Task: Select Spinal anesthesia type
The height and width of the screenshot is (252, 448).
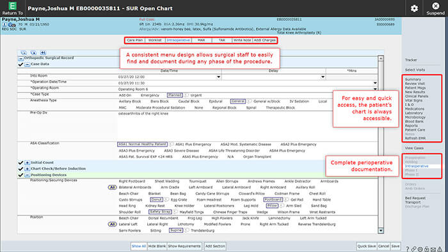Action: coord(251,107)
